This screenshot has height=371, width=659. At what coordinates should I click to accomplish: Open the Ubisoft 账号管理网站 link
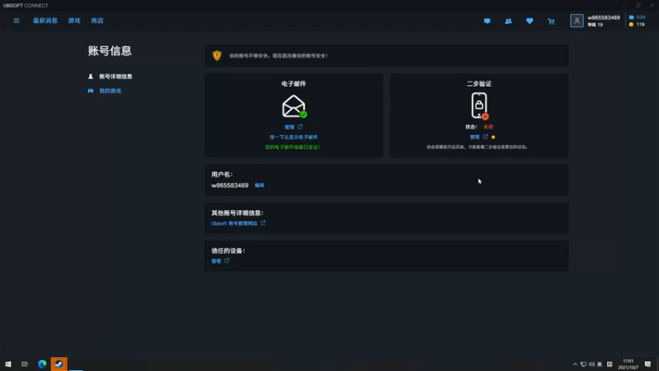click(234, 223)
